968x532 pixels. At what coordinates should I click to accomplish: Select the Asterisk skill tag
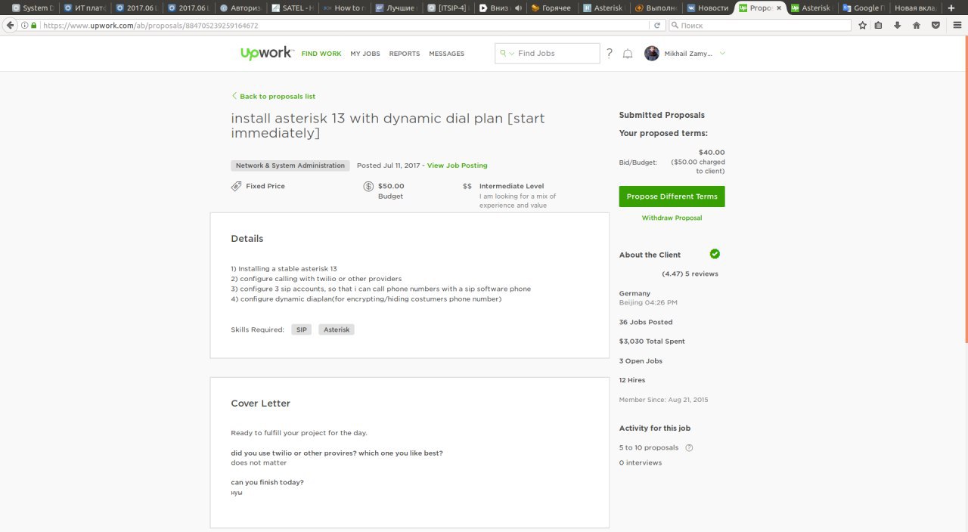[x=337, y=329]
